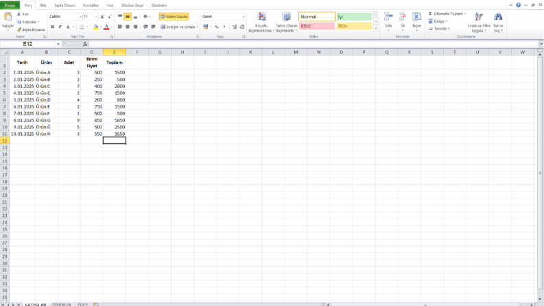Screen dimensions: 544x306
Task: Open Bul ve Seç binoculars menu
Action: click(x=498, y=23)
